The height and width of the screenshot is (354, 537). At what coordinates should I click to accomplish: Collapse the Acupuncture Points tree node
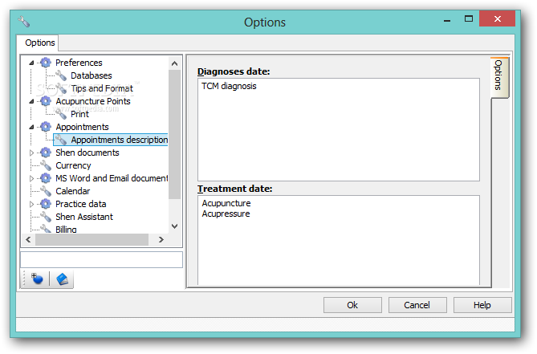(x=31, y=101)
